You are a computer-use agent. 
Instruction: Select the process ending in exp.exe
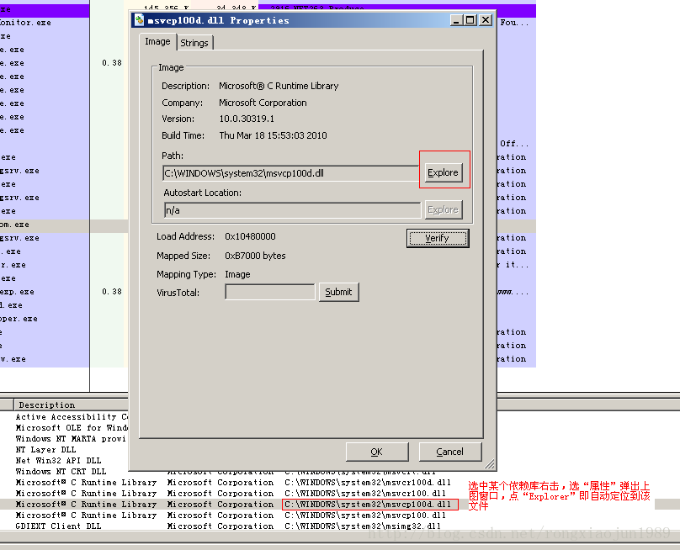click(x=17, y=292)
